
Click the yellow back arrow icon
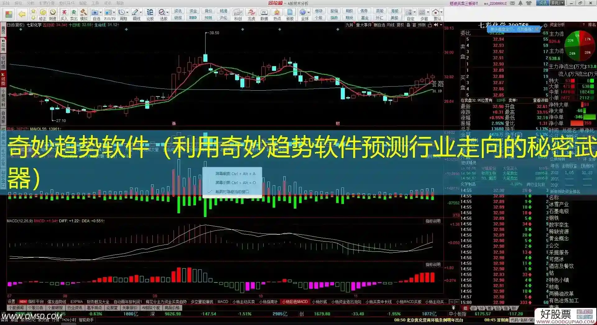(x=22, y=14)
